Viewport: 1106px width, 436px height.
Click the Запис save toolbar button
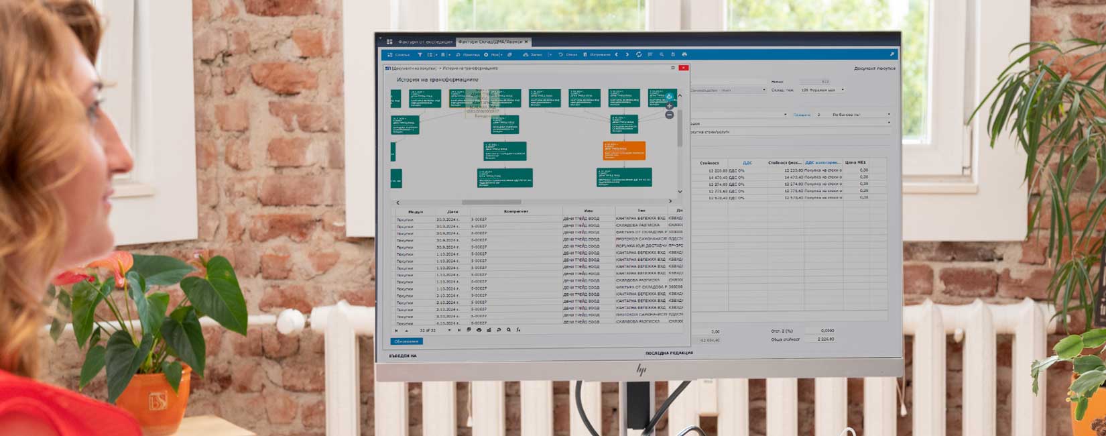[533, 54]
